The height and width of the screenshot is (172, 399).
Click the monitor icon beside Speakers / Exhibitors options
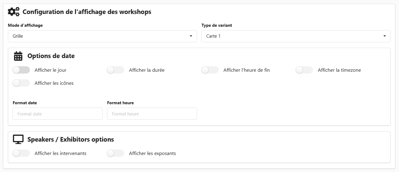click(18, 139)
